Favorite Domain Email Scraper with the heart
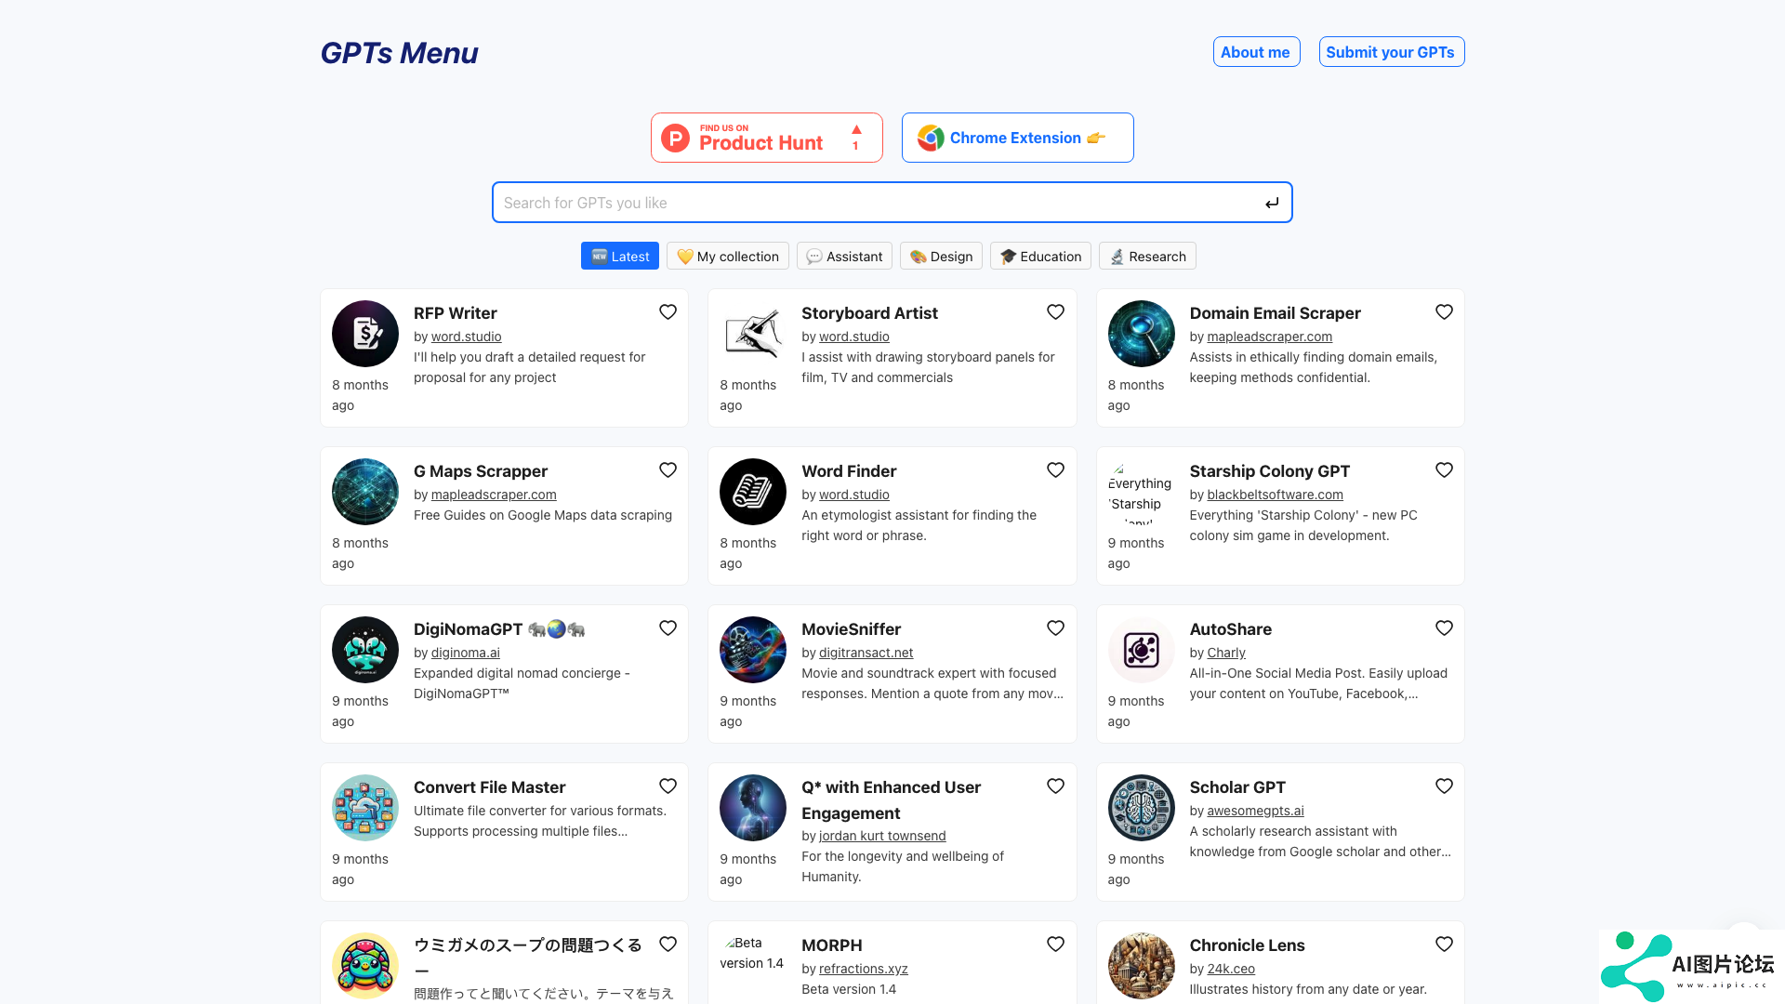This screenshot has height=1004, width=1785. [x=1444, y=312]
